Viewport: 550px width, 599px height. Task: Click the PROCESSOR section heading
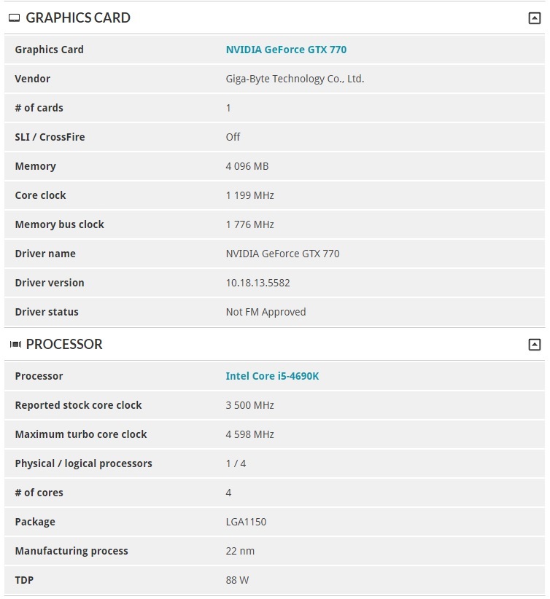point(64,345)
